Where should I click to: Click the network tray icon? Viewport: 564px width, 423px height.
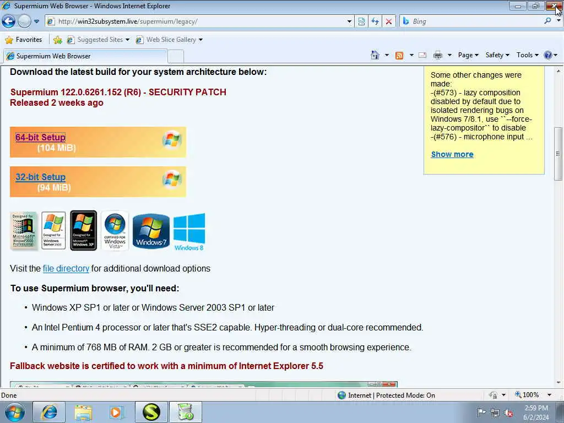(x=495, y=413)
